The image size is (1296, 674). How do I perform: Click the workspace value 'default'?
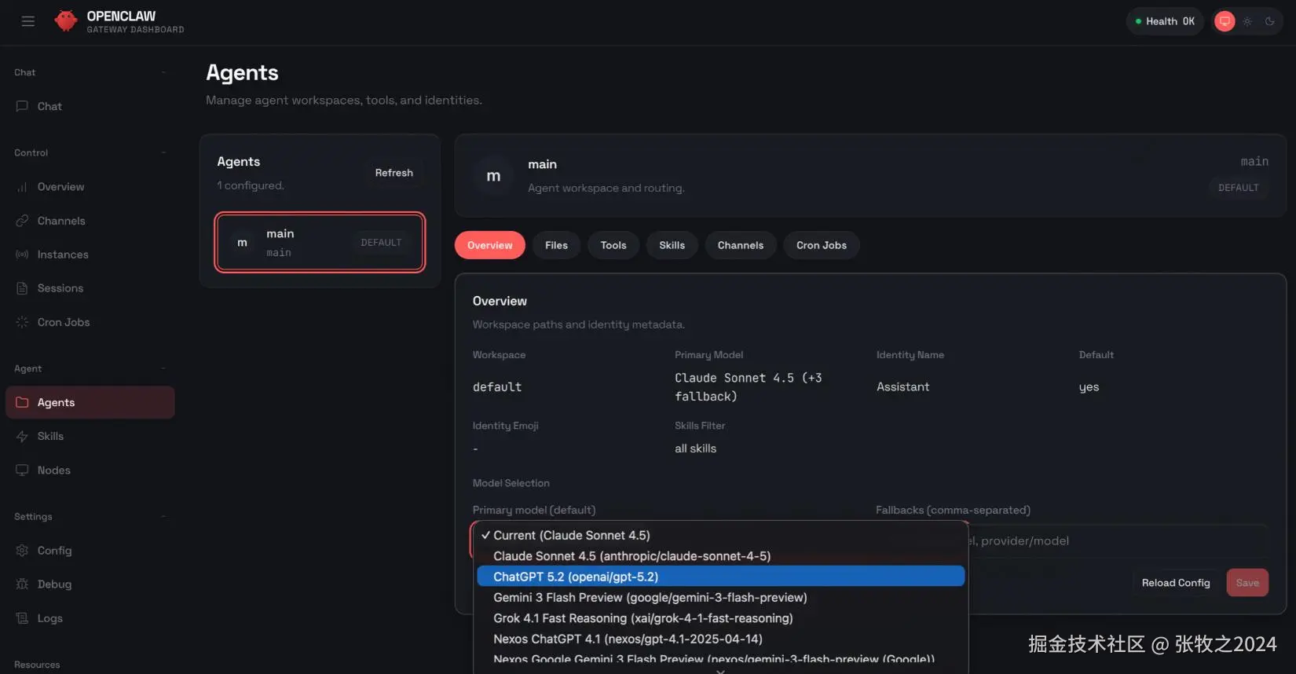(x=497, y=387)
